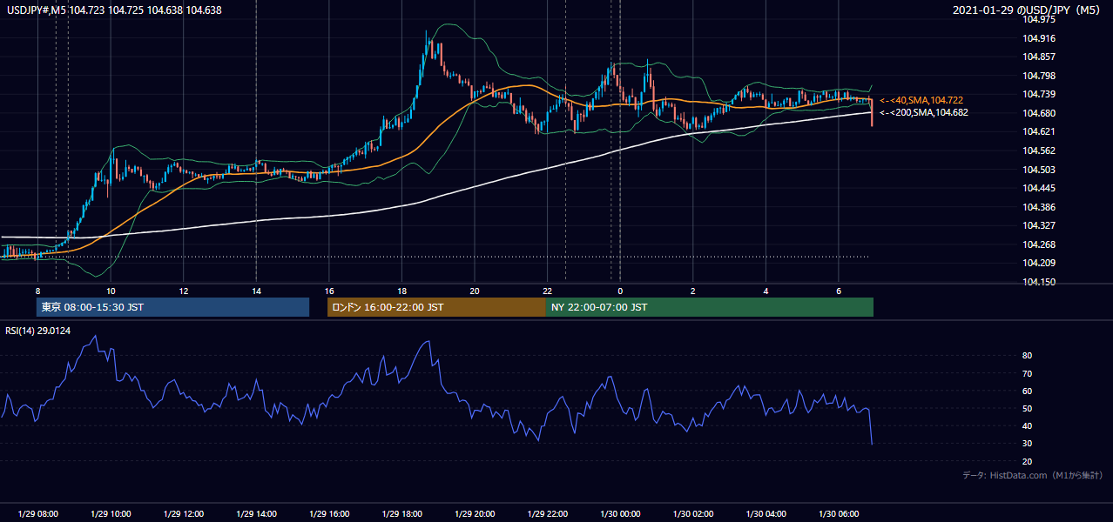Click the 1/30 00:00 bottom time label

pos(620,514)
